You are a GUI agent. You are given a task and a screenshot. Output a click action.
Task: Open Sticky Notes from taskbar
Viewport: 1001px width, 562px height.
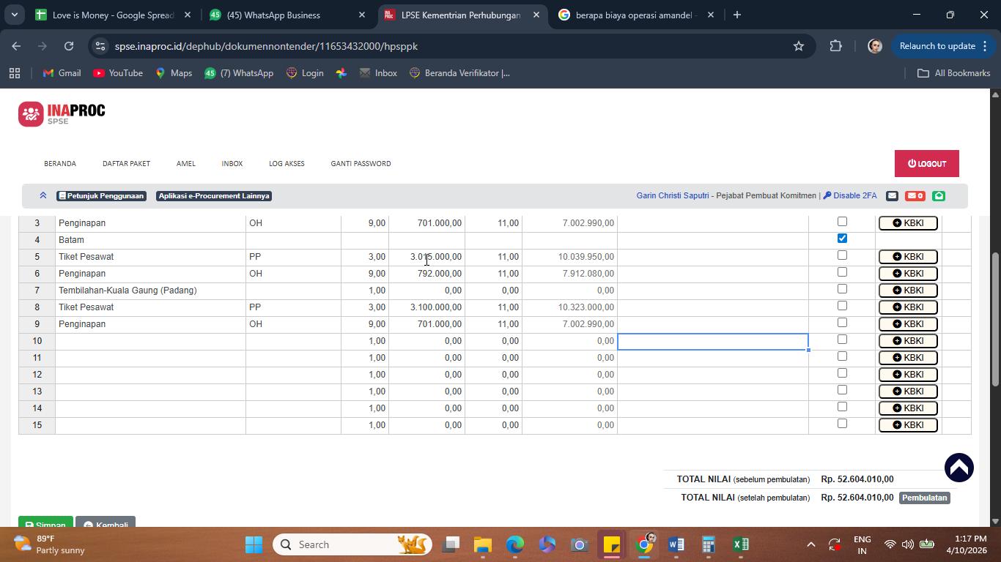tap(611, 544)
